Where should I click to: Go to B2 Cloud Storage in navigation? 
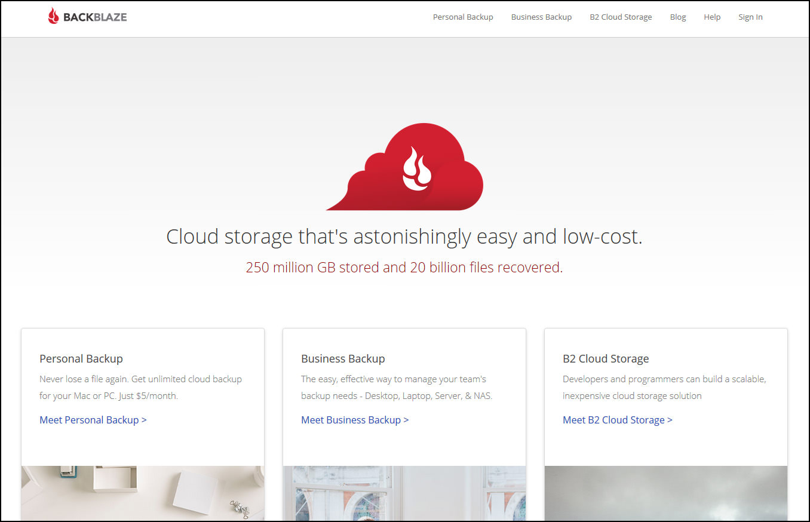click(621, 17)
